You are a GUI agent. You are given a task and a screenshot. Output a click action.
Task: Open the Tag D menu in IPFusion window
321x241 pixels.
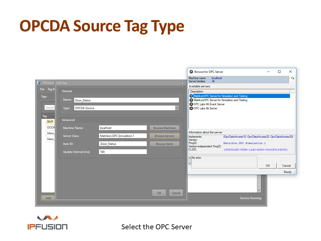tap(51, 89)
